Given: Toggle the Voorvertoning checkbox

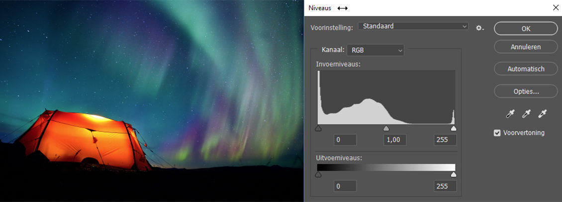Looking at the screenshot, I should [497, 133].
